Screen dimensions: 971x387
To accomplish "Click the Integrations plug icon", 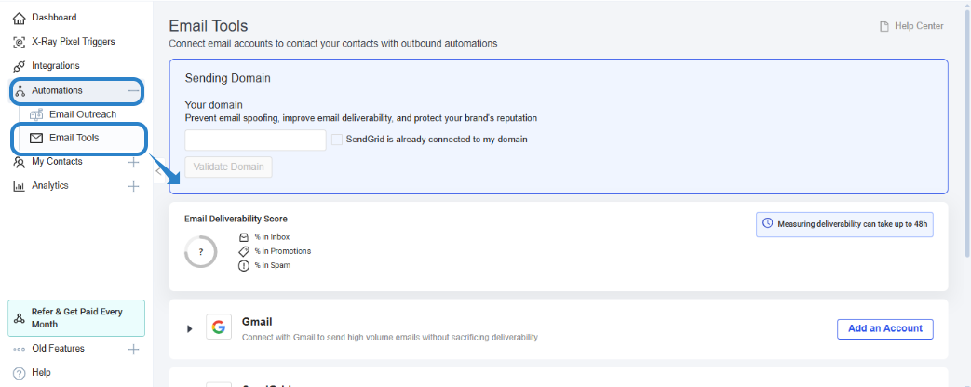I will [x=19, y=66].
